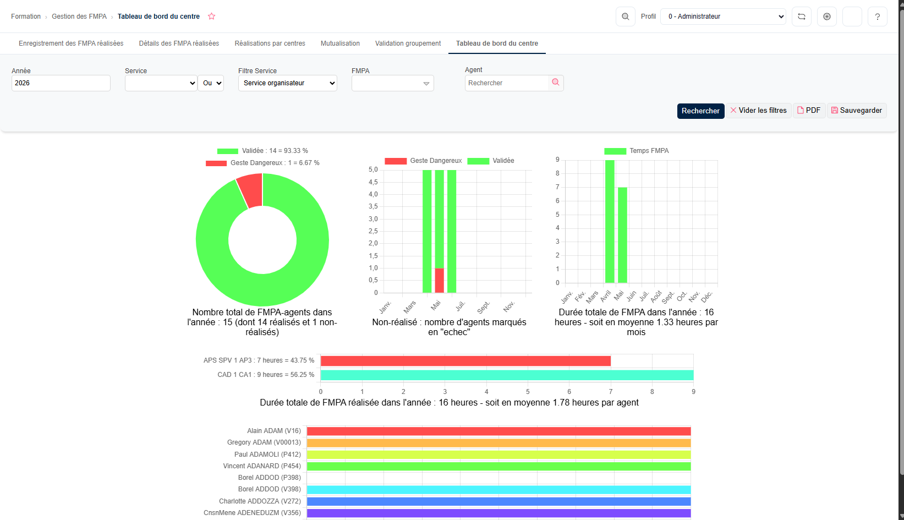Click the Sauvegarder button
This screenshot has width=904, height=520.
pos(857,111)
